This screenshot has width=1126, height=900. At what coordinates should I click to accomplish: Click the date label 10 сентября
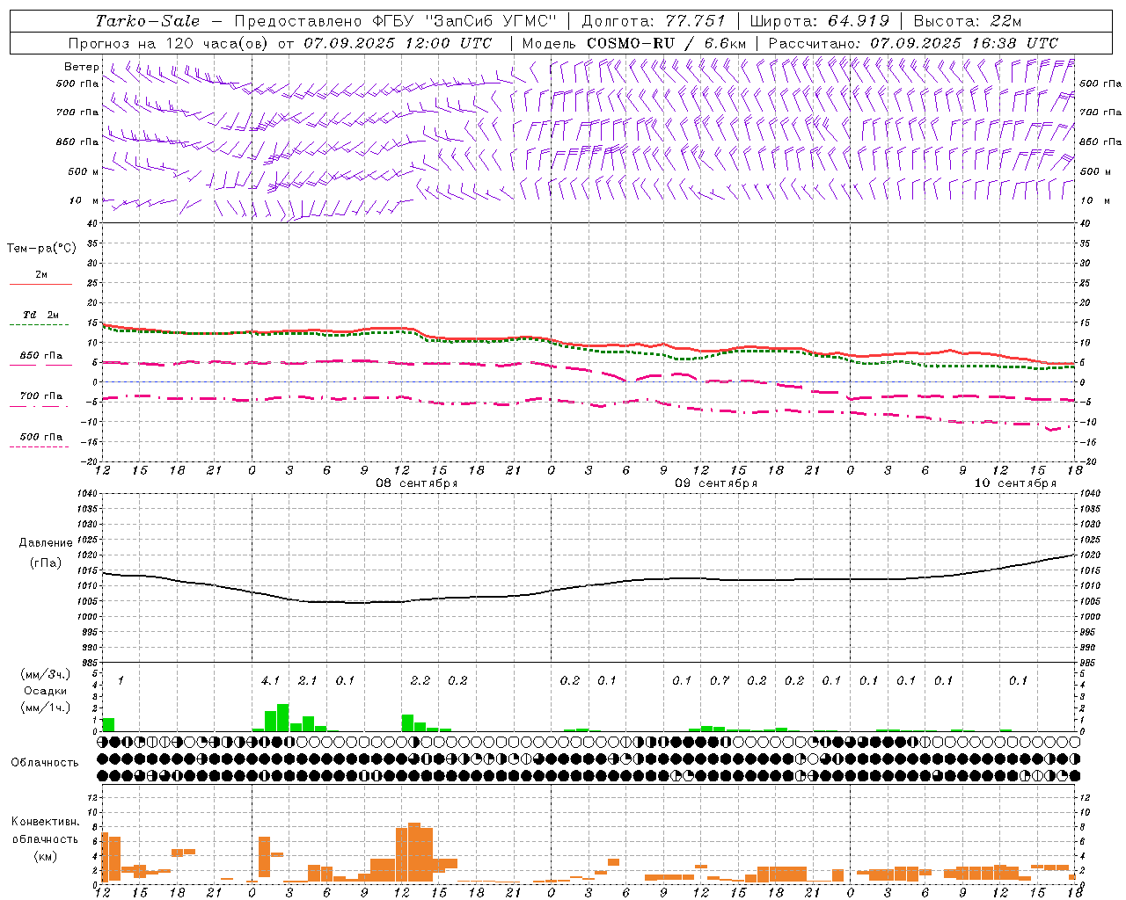coord(1015,483)
